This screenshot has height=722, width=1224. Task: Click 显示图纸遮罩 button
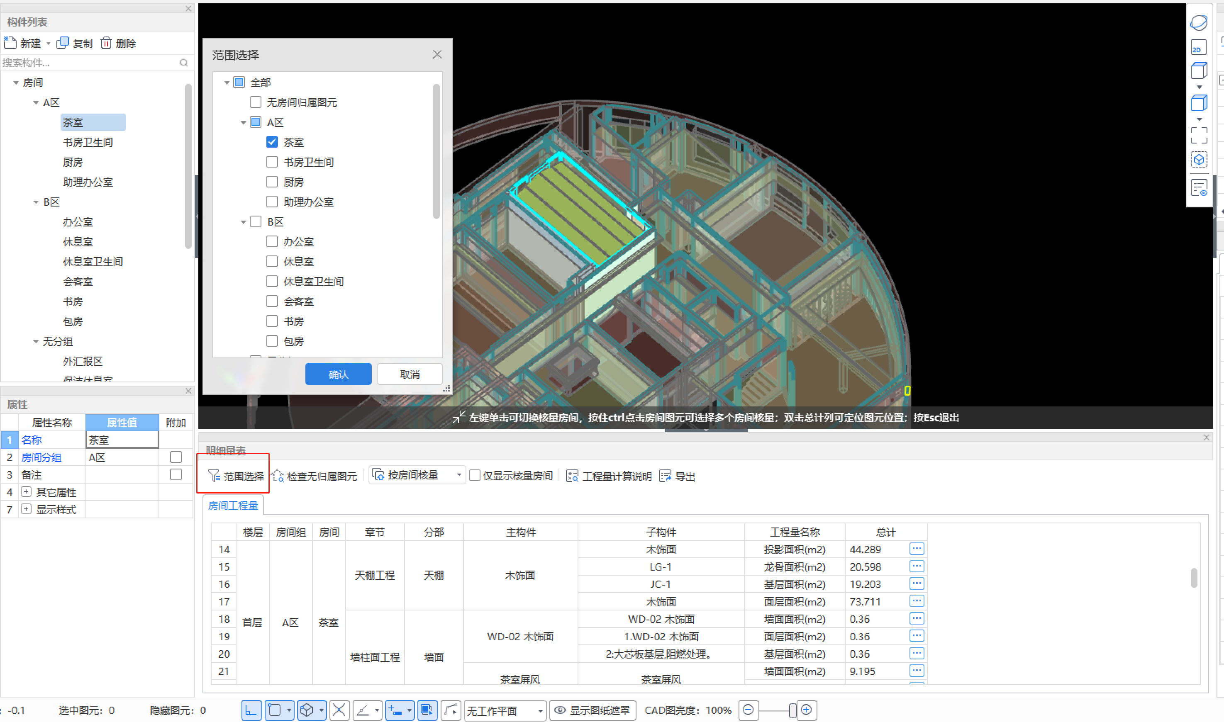pyautogui.click(x=593, y=710)
